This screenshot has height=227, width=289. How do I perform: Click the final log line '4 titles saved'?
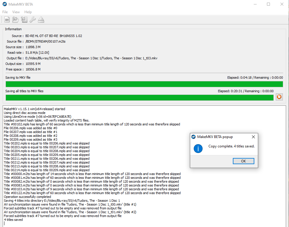pos(13,220)
